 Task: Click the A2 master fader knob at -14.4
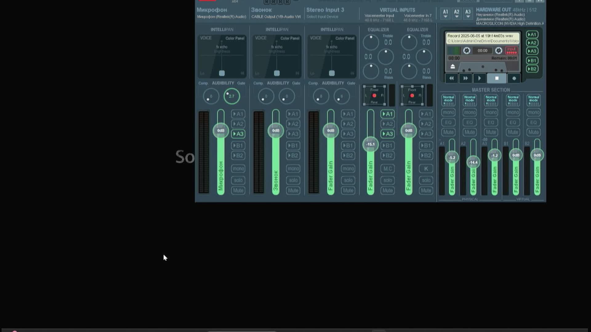[473, 162]
